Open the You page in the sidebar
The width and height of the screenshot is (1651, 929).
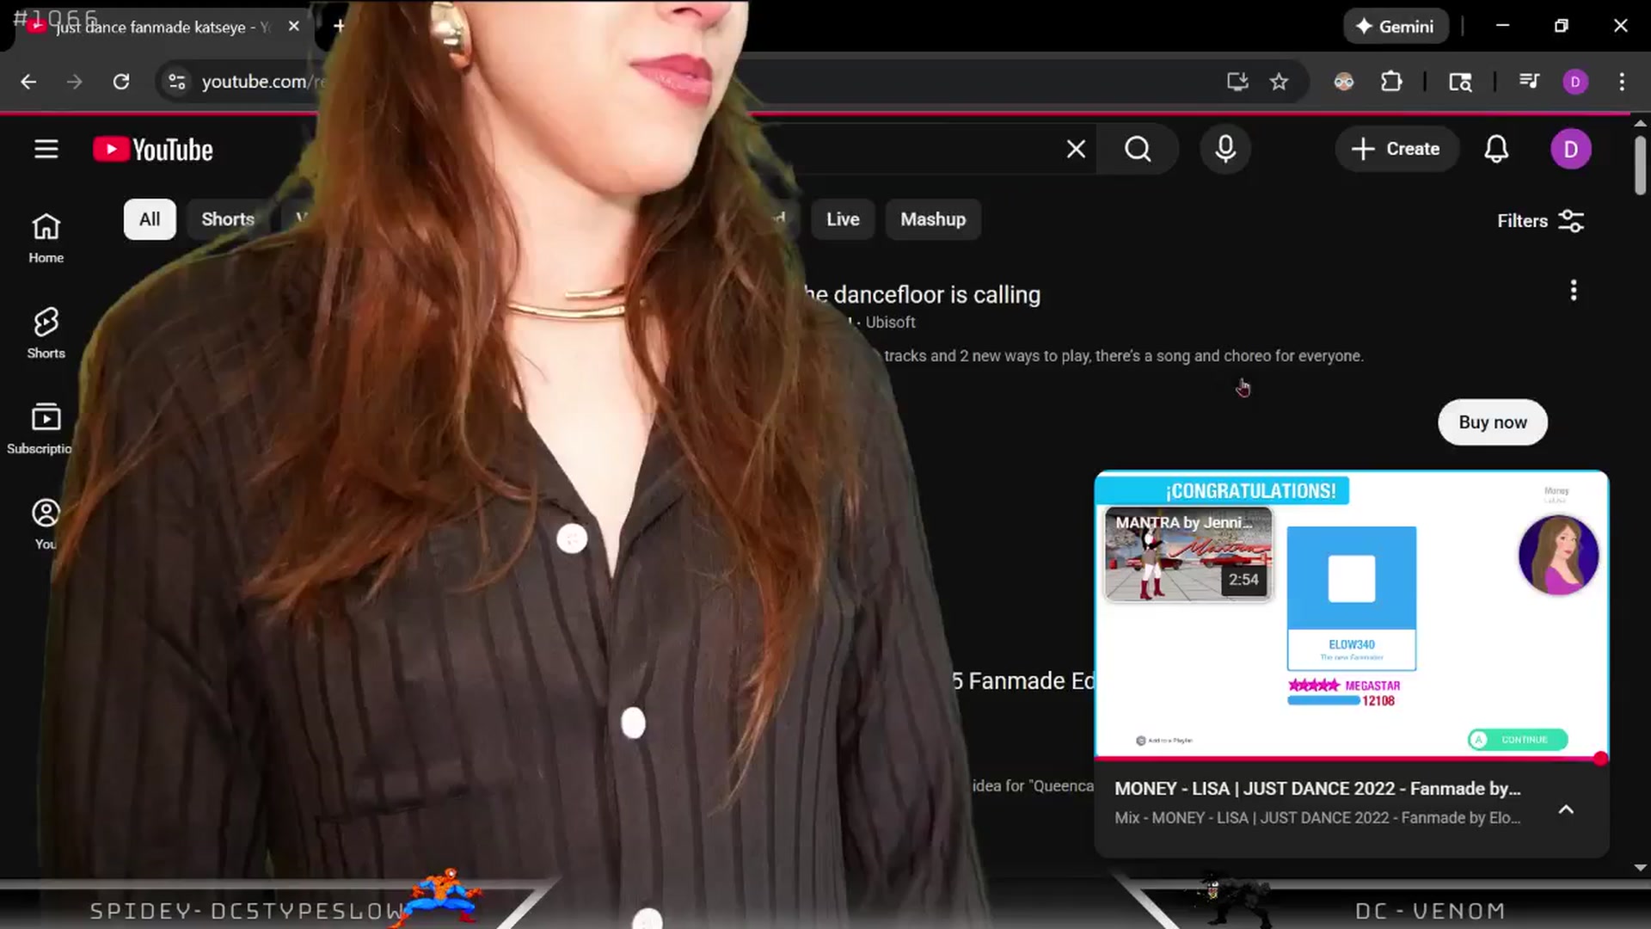(46, 524)
